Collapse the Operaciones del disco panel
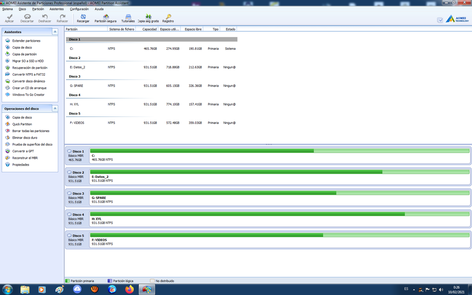Image resolution: width=472 pixels, height=295 pixels. click(x=55, y=108)
